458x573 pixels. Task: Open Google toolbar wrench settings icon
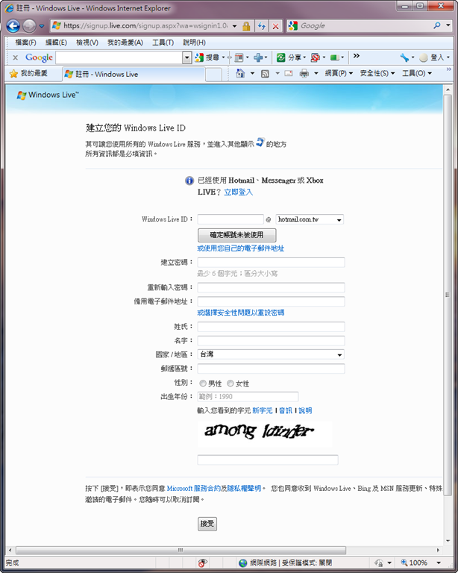[404, 57]
